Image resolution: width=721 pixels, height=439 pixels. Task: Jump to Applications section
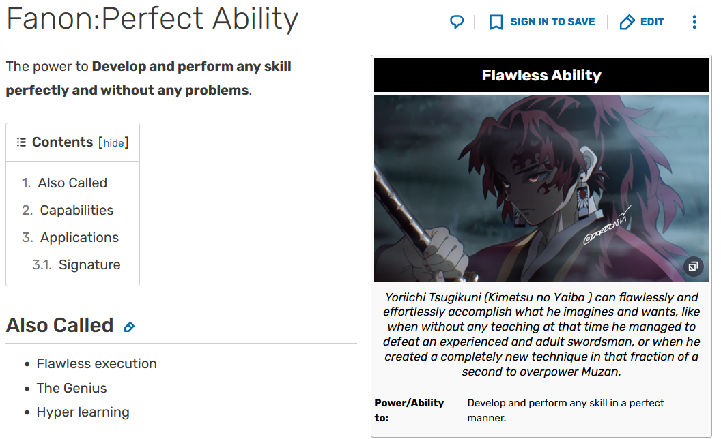(x=80, y=237)
